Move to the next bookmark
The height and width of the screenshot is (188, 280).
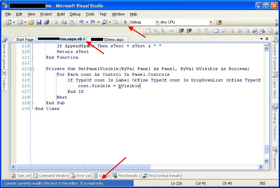click(x=232, y=31)
